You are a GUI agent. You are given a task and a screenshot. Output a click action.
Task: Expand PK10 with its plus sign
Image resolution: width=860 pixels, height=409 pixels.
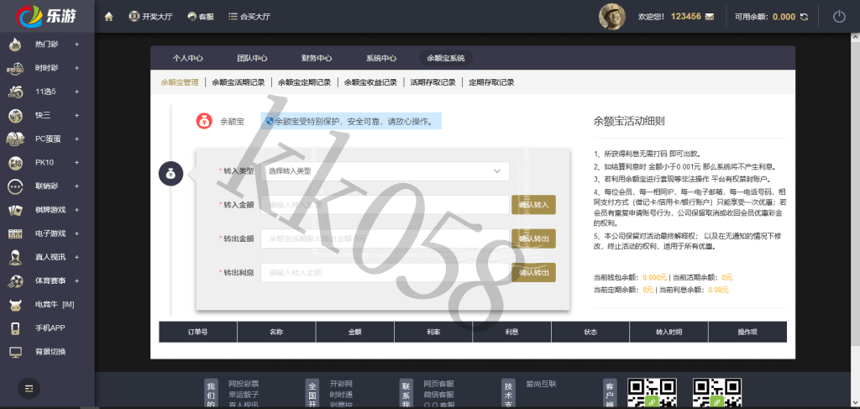(76, 162)
